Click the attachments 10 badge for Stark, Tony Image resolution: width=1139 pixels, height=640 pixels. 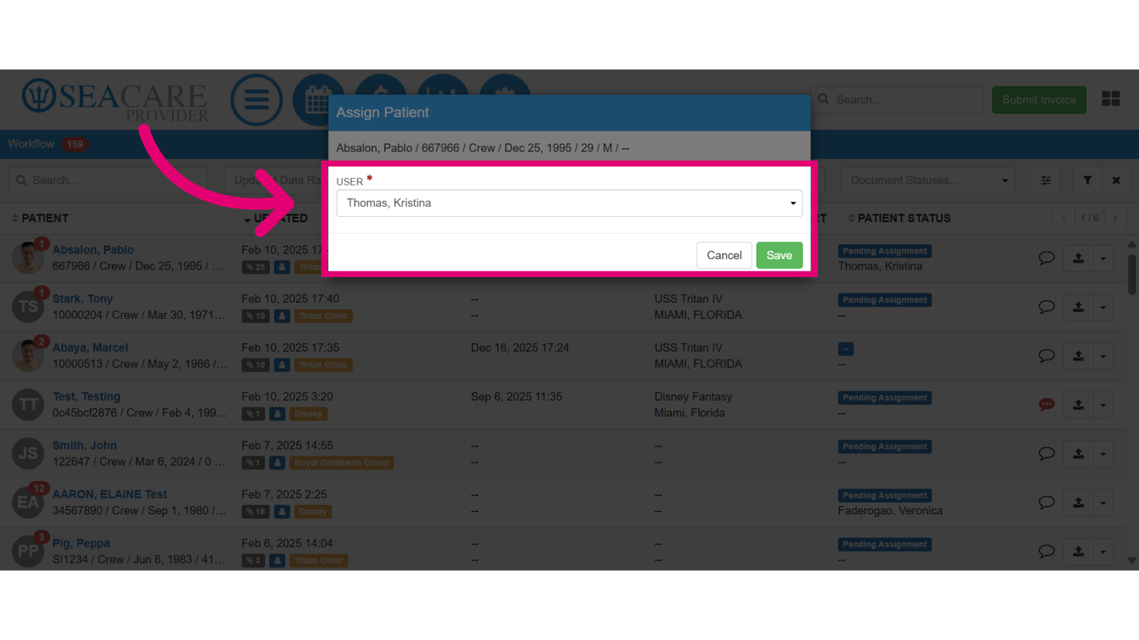pos(256,316)
